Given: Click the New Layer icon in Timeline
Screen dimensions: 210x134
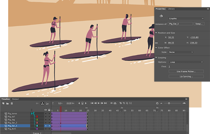Looking at the screenshot, I should coord(3,103).
